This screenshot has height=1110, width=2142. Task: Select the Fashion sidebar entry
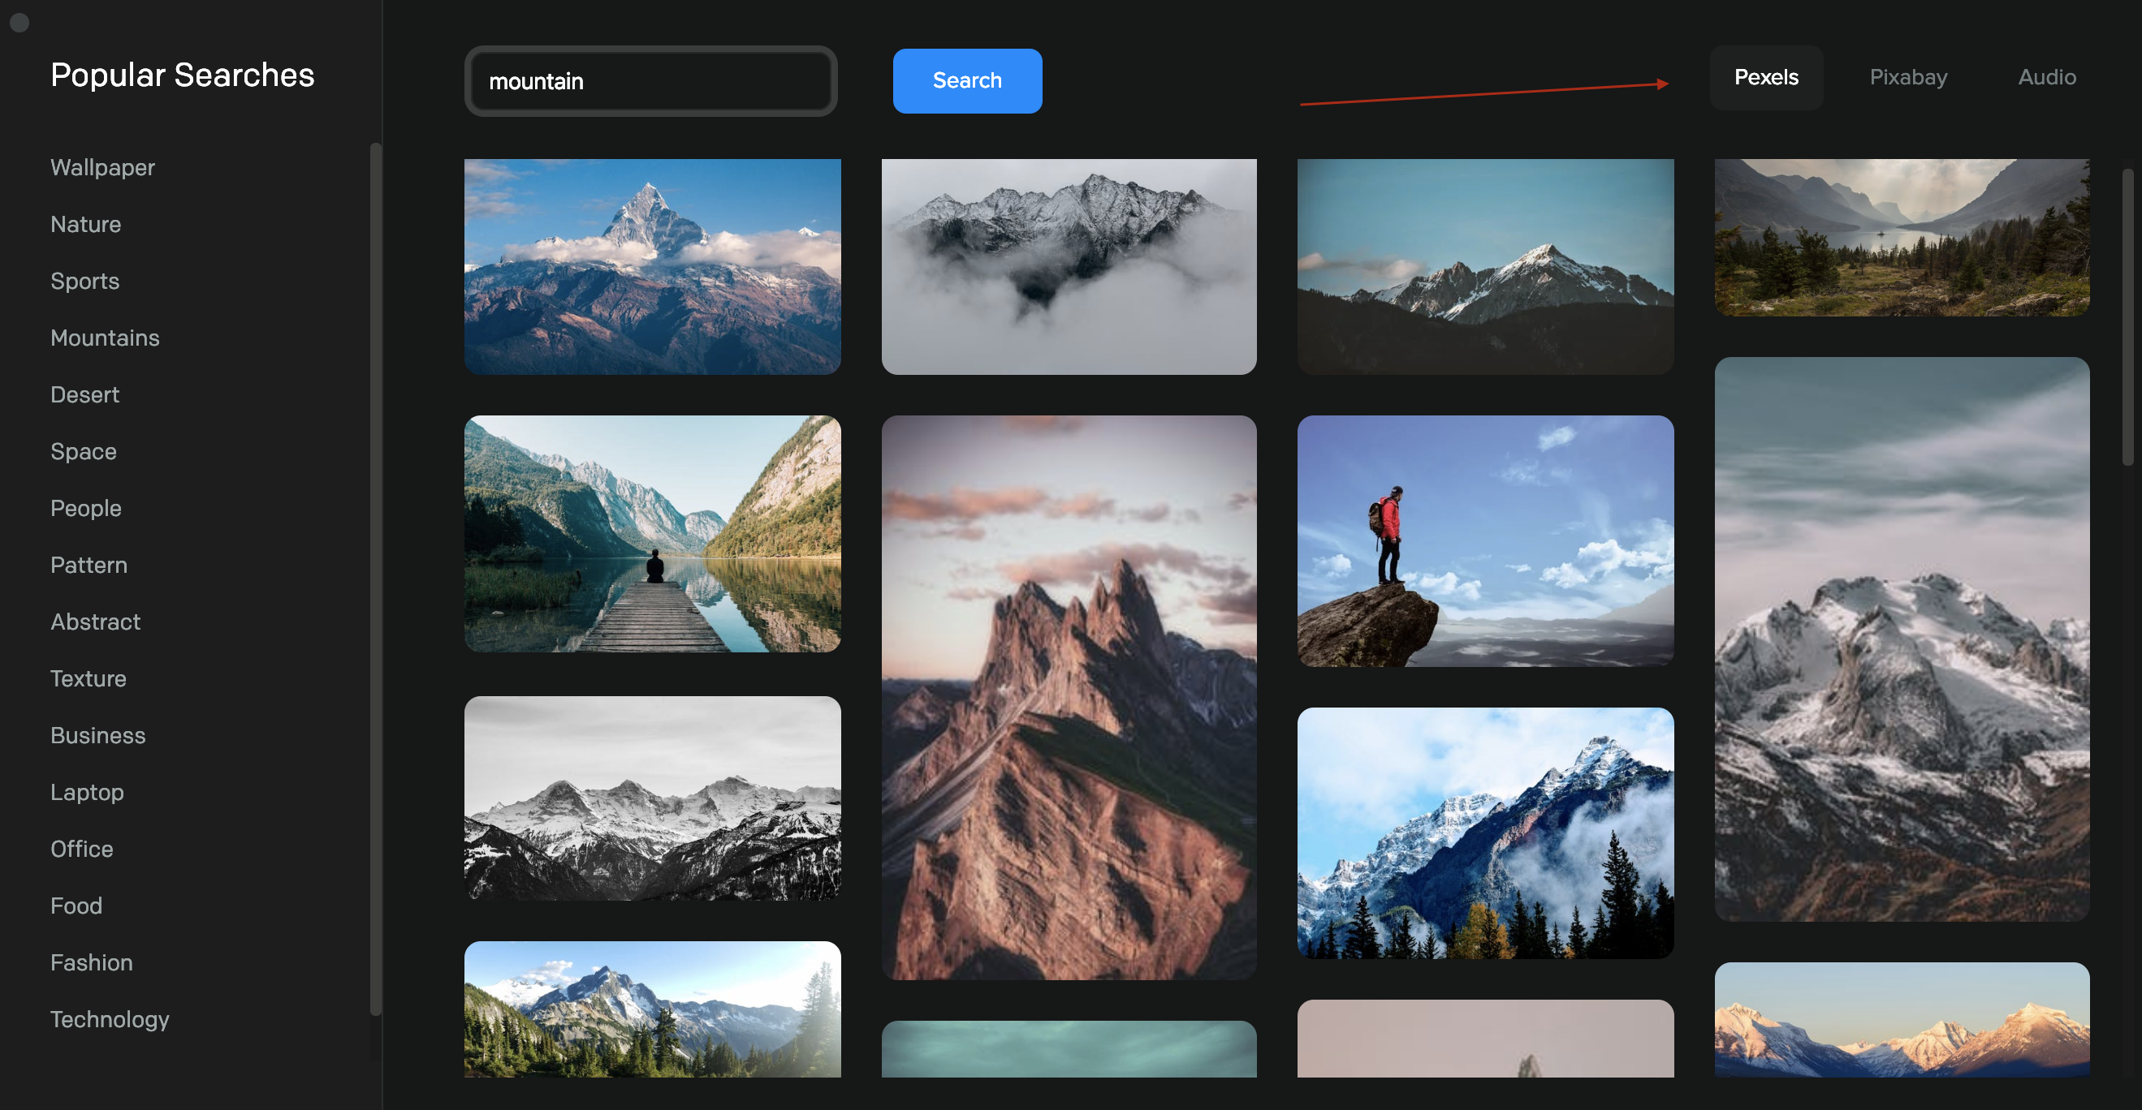(92, 962)
